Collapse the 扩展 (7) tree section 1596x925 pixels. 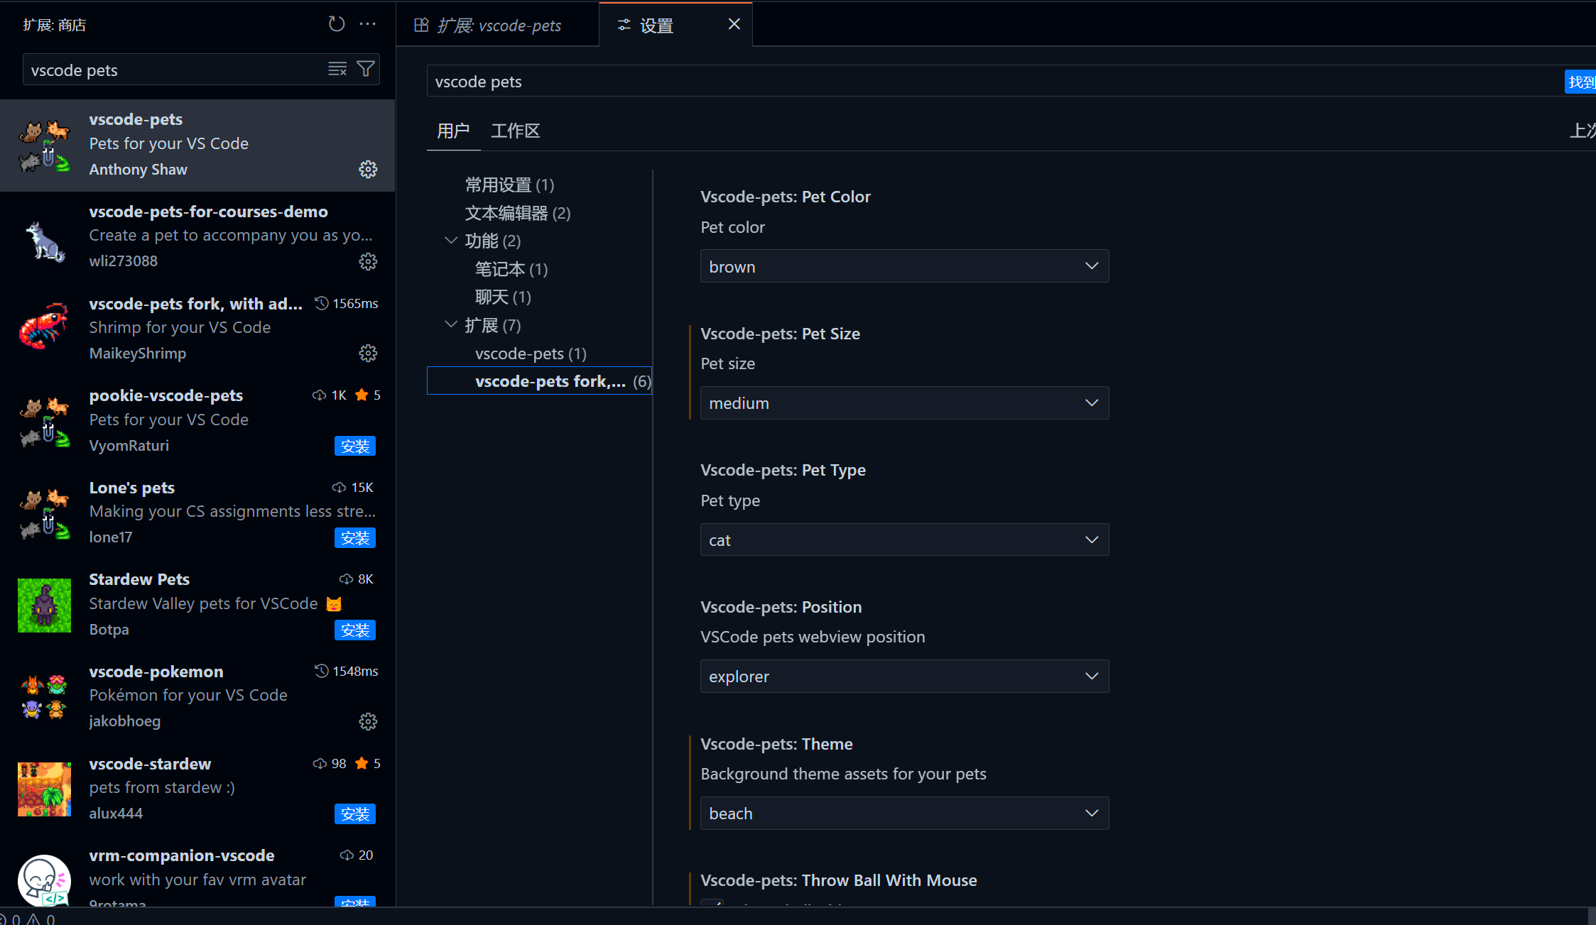coord(450,324)
